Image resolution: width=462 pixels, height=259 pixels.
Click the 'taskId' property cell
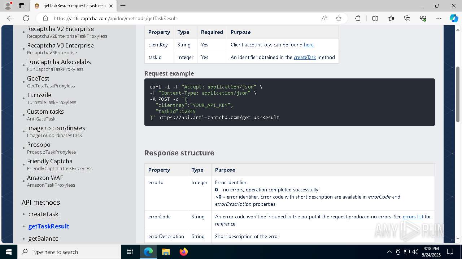[x=159, y=57]
